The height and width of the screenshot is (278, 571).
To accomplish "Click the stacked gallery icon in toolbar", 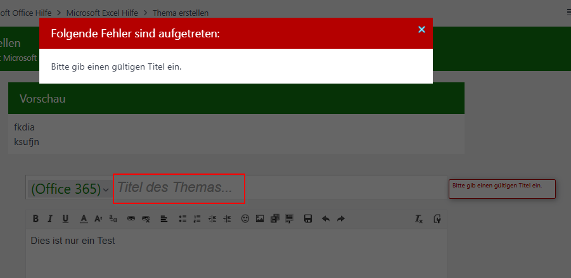I will [275, 218].
